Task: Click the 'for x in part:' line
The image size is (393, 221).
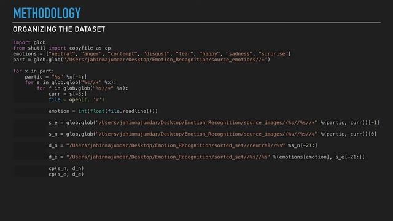Action: tap(34, 71)
